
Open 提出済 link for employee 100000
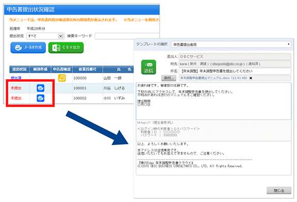coord(16,78)
